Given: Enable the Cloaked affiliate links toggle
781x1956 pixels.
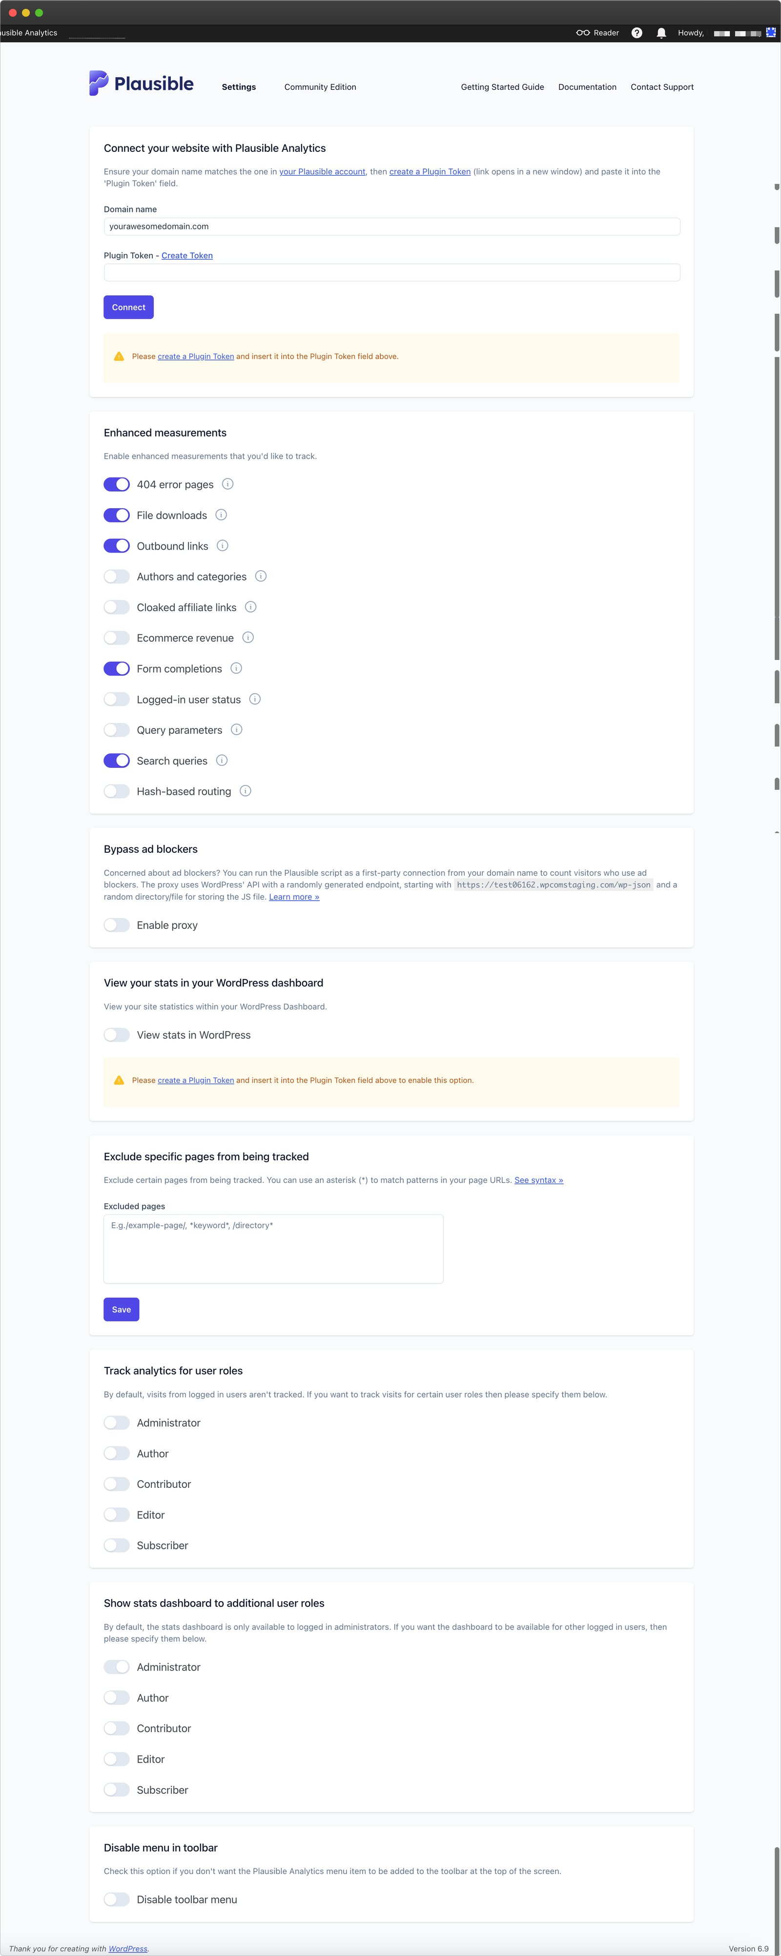Looking at the screenshot, I should (x=116, y=607).
